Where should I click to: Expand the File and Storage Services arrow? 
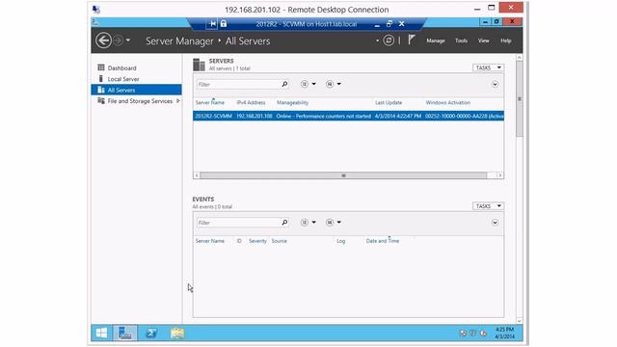point(178,101)
